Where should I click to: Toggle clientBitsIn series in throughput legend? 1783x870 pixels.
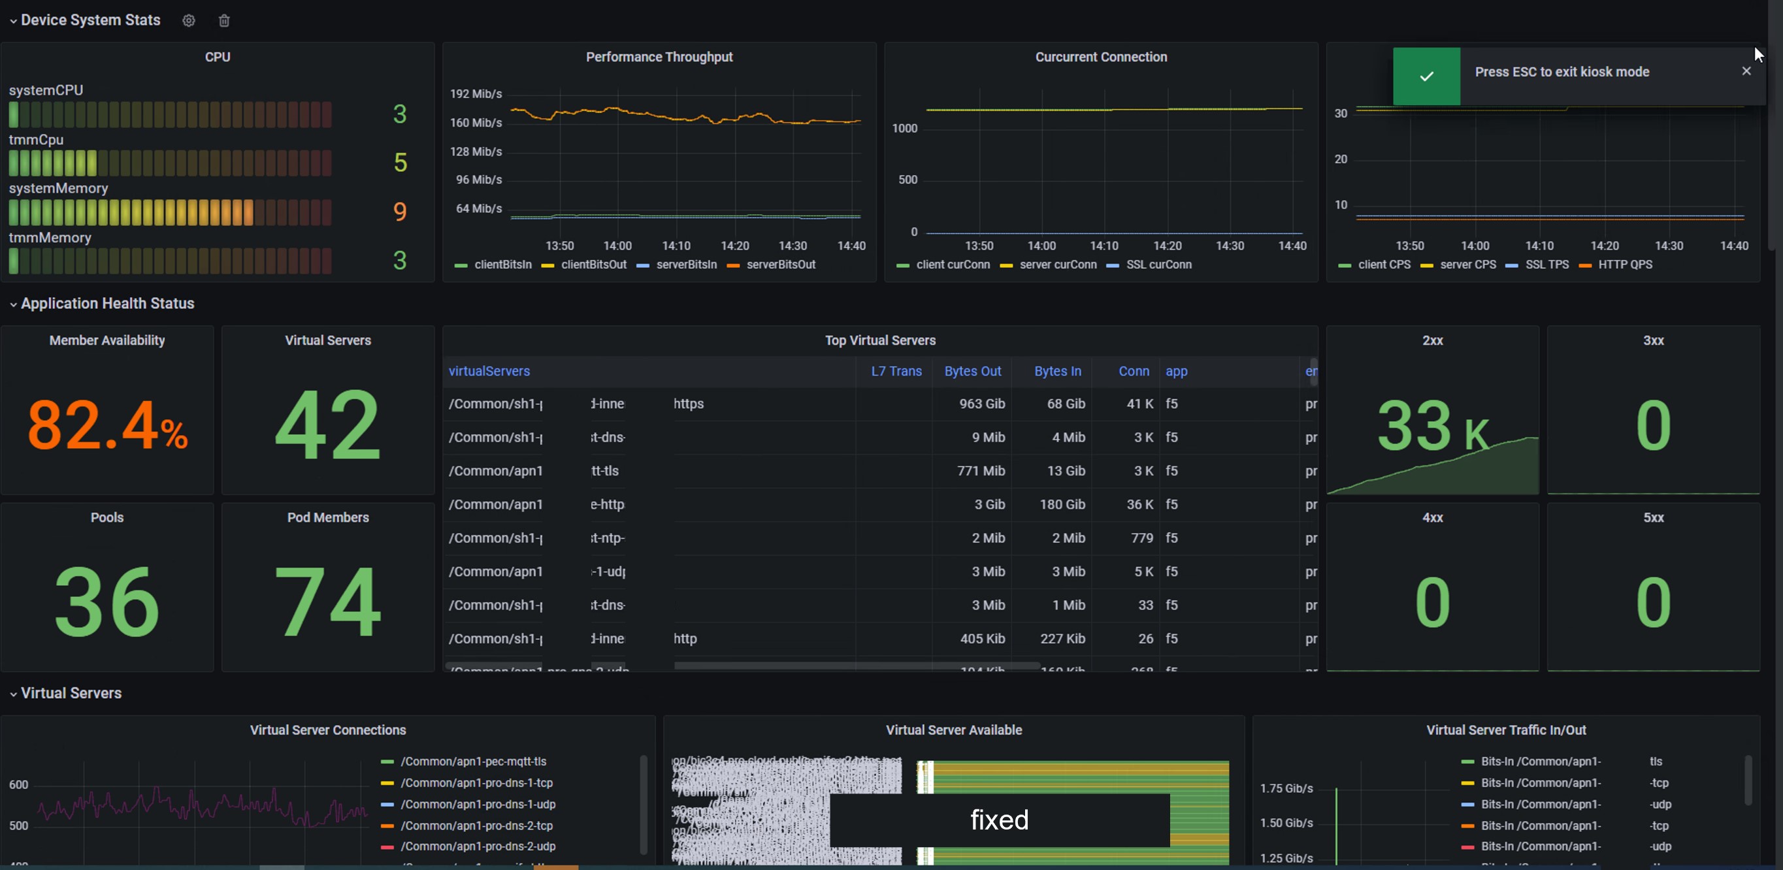coord(502,265)
